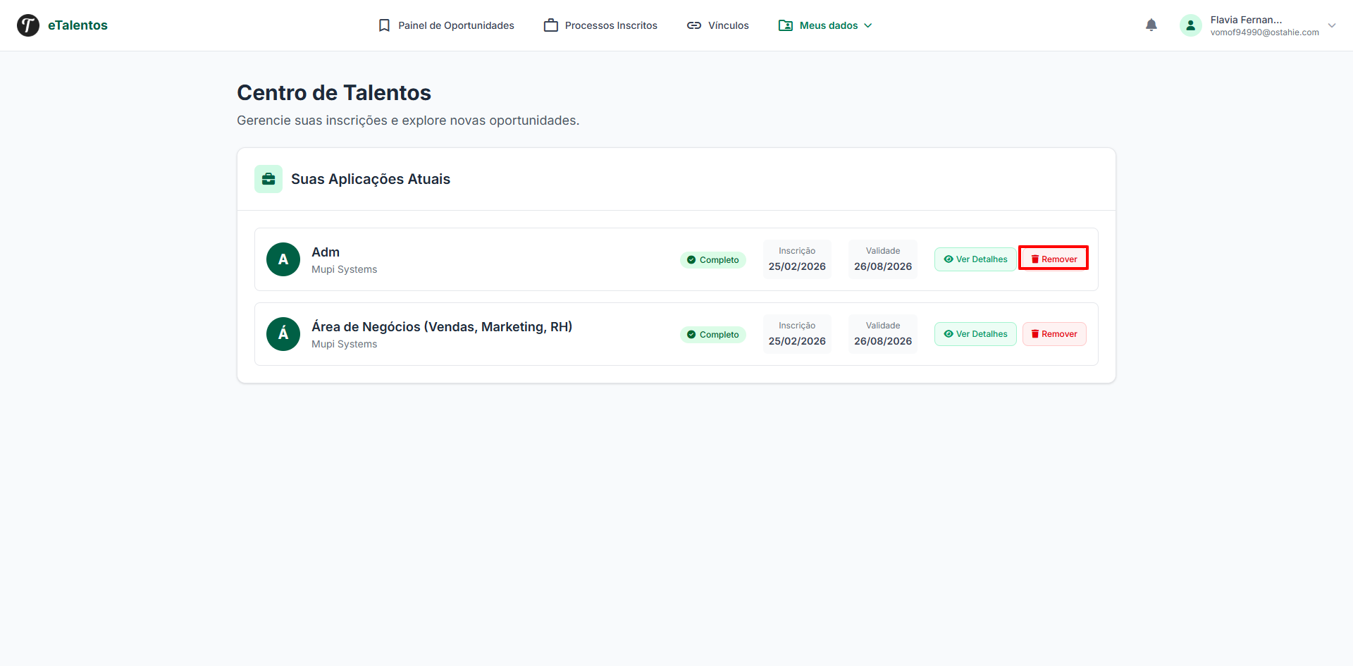Click the eTalentos logo icon

point(27,25)
